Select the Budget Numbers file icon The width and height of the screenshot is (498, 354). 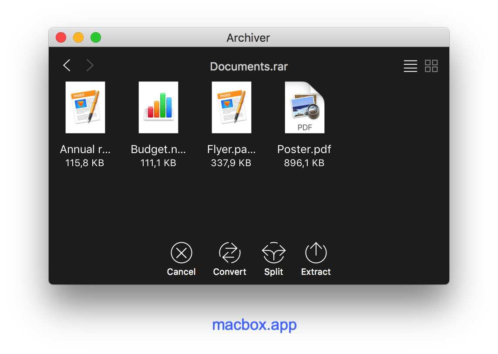[x=158, y=107]
